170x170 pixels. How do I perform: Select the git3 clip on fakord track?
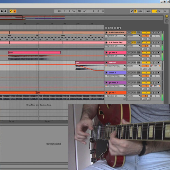89,63
